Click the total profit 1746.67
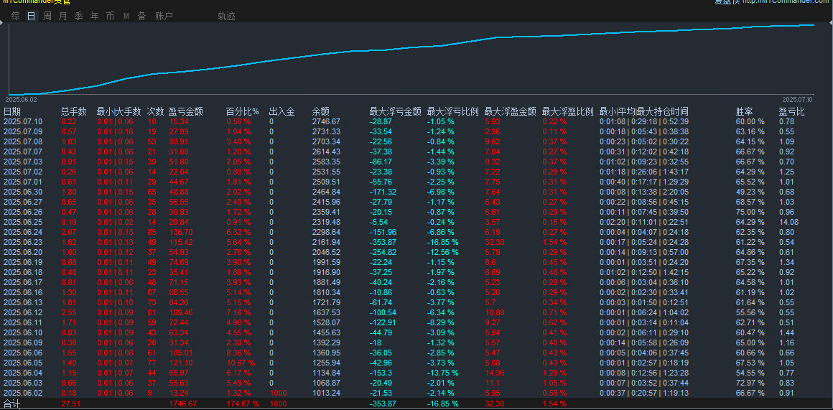The image size is (833, 410). click(182, 404)
